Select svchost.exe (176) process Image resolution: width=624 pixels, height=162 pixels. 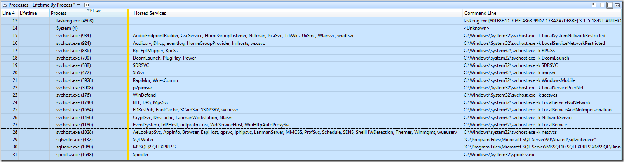(x=73, y=95)
